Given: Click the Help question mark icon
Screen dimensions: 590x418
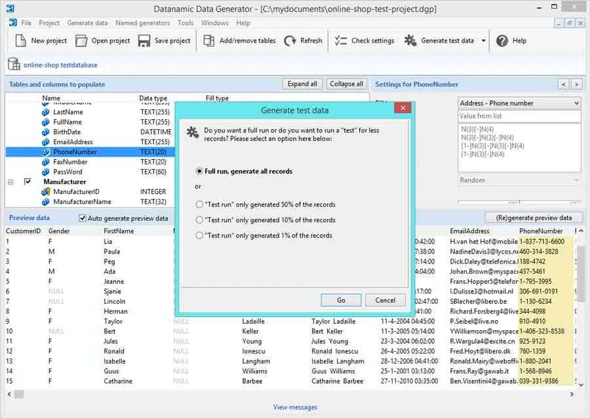Looking at the screenshot, I should pyautogui.click(x=502, y=41).
